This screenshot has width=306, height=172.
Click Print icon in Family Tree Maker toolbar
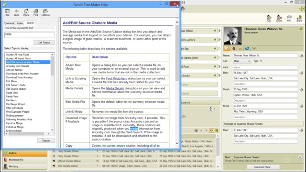coord(289,18)
